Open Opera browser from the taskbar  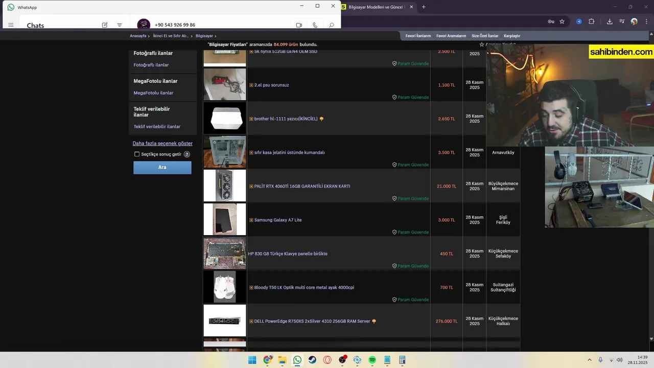(328, 360)
